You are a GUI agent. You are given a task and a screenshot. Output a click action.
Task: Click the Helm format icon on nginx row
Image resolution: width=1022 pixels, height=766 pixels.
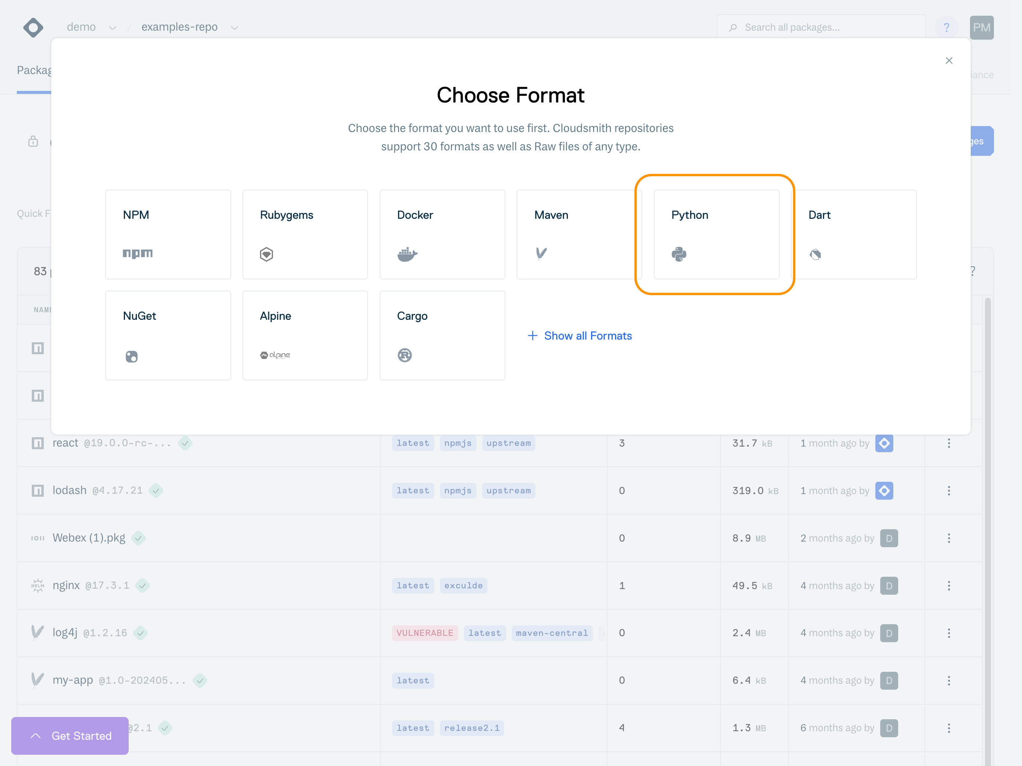tap(37, 586)
